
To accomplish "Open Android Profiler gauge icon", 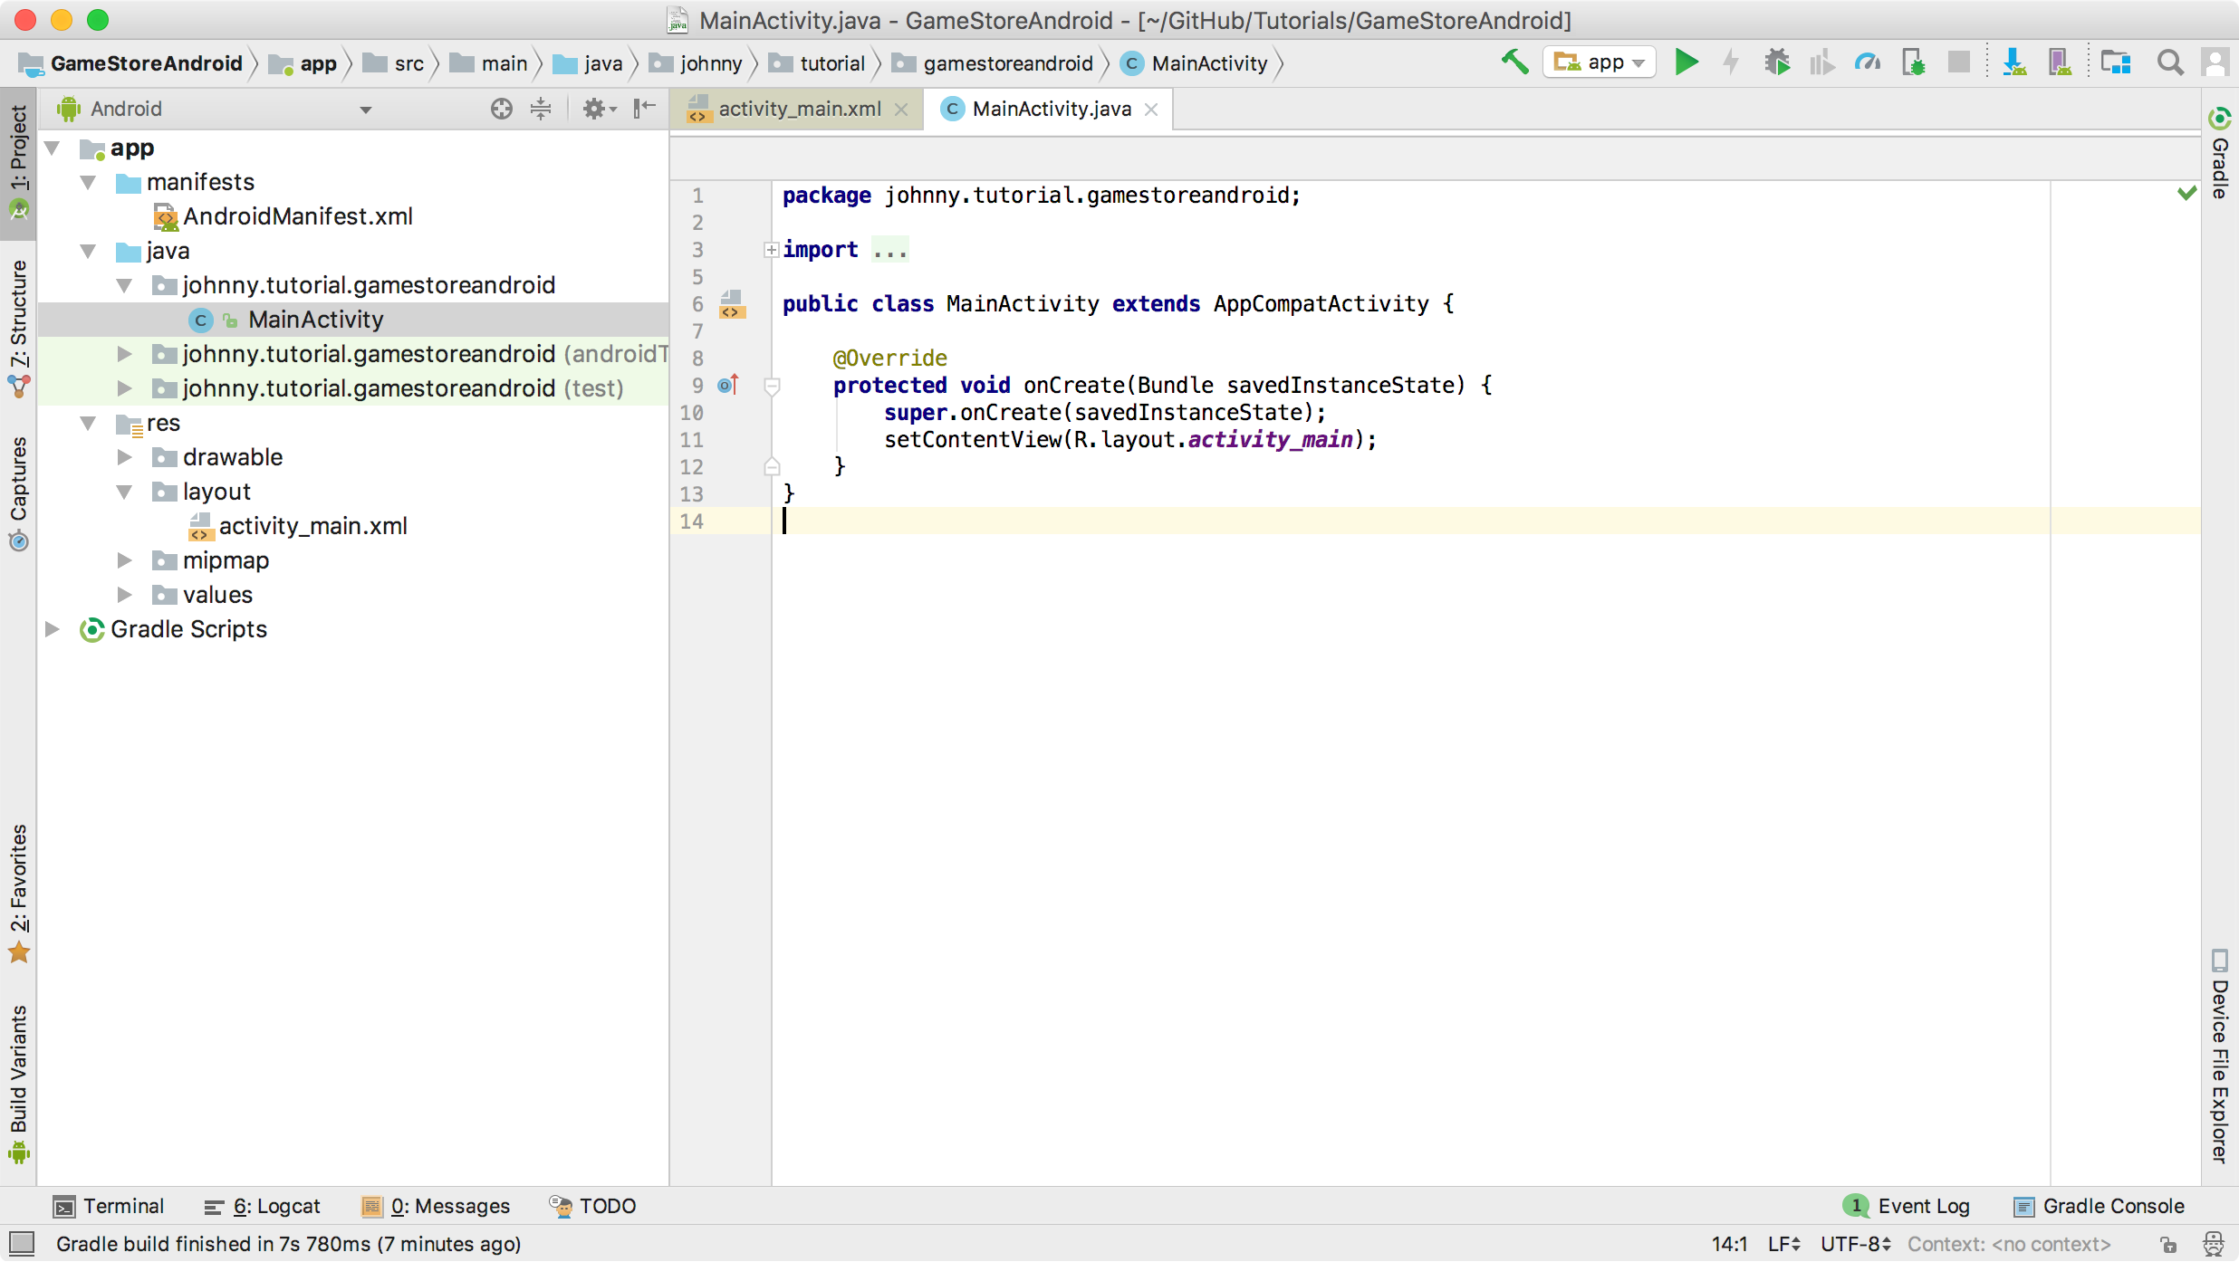I will click(x=1868, y=62).
